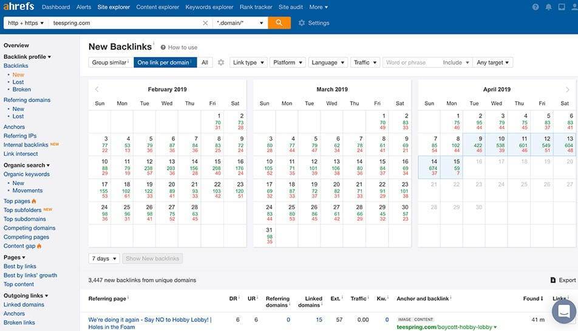Select February 12 in the calendar
Viewport: 578px width, 331px height.
(144, 167)
